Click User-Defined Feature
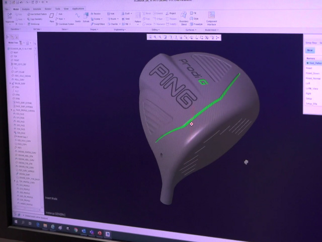 click(x=37, y=14)
